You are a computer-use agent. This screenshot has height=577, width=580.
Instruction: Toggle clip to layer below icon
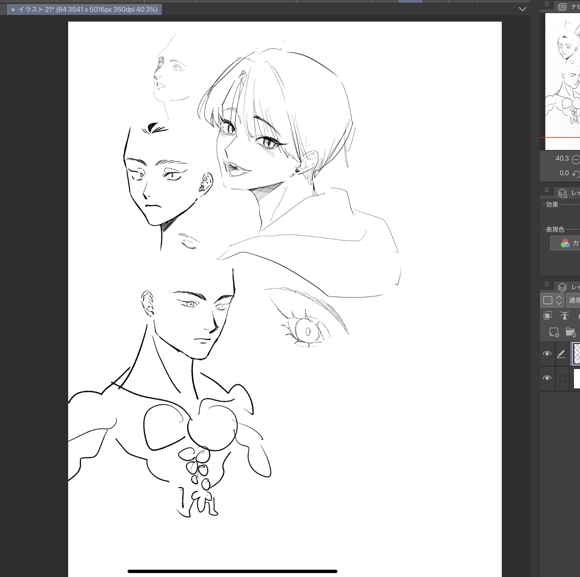(x=548, y=315)
